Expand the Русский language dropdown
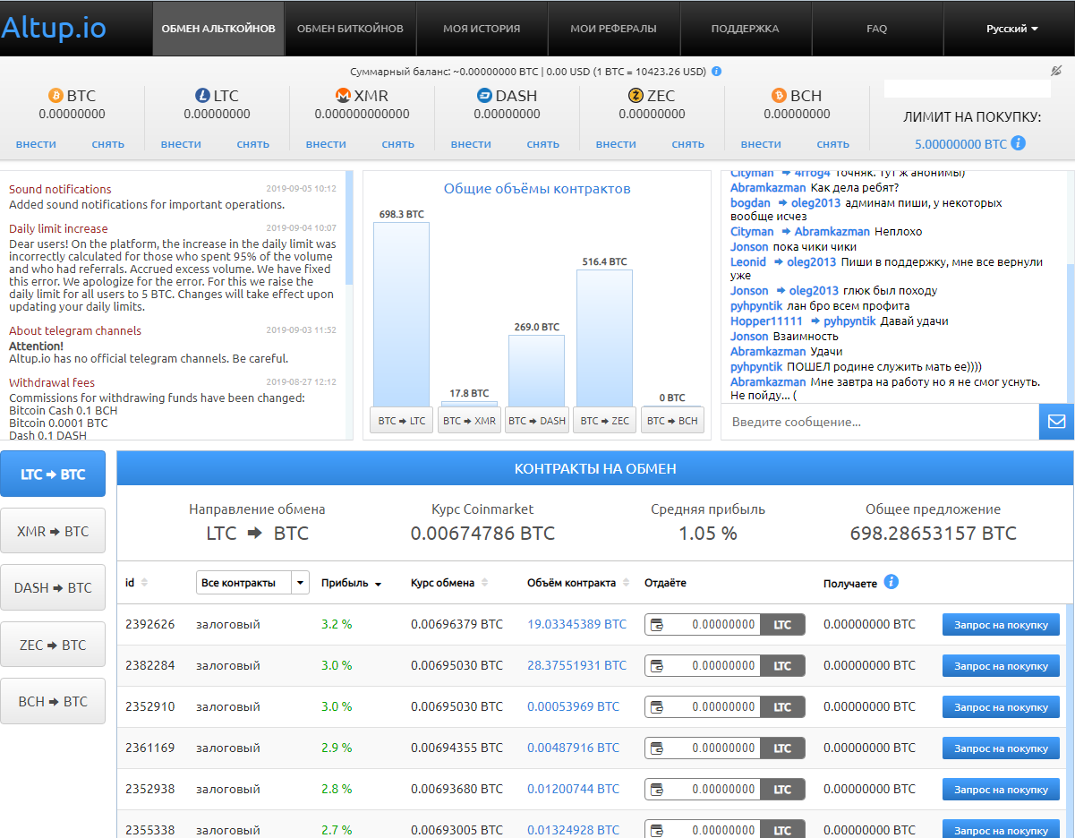The height and width of the screenshot is (838, 1075). 1012,29
